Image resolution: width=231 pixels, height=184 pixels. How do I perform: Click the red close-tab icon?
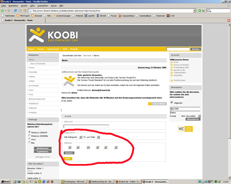(x=229, y=20)
